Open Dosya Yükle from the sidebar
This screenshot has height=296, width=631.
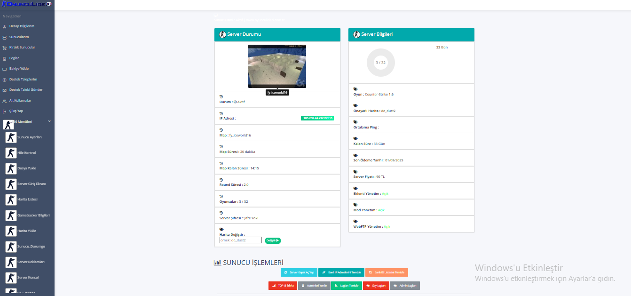coord(27,168)
